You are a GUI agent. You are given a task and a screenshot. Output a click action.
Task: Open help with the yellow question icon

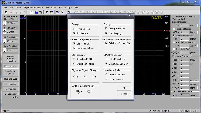click(47, 12)
